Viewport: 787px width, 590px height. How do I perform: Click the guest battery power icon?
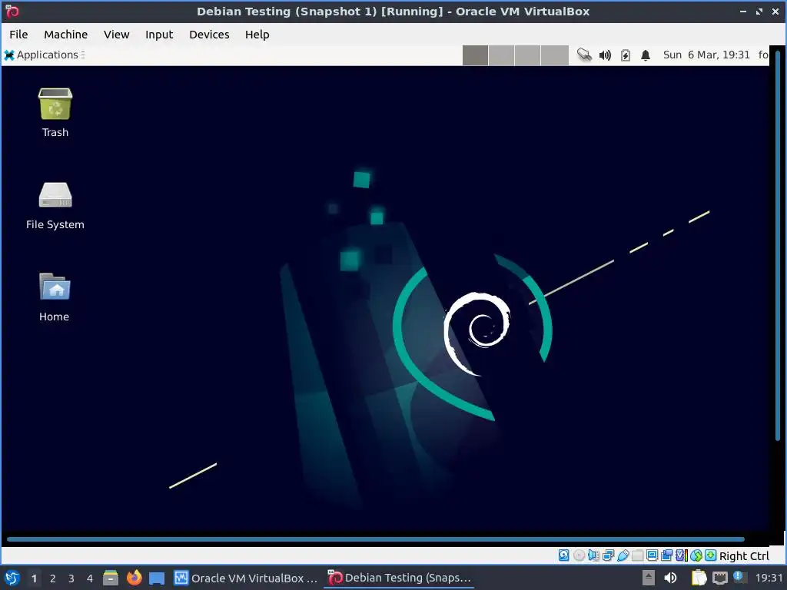point(626,55)
